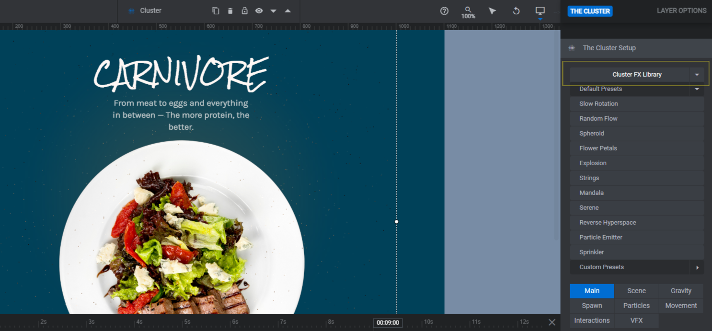Viewport: 712px width, 331px height.
Task: Toggle the Cluster layer lock icon
Action: [244, 11]
